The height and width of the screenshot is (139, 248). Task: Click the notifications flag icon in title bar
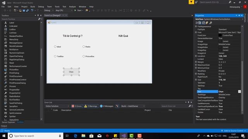coord(191,2)
